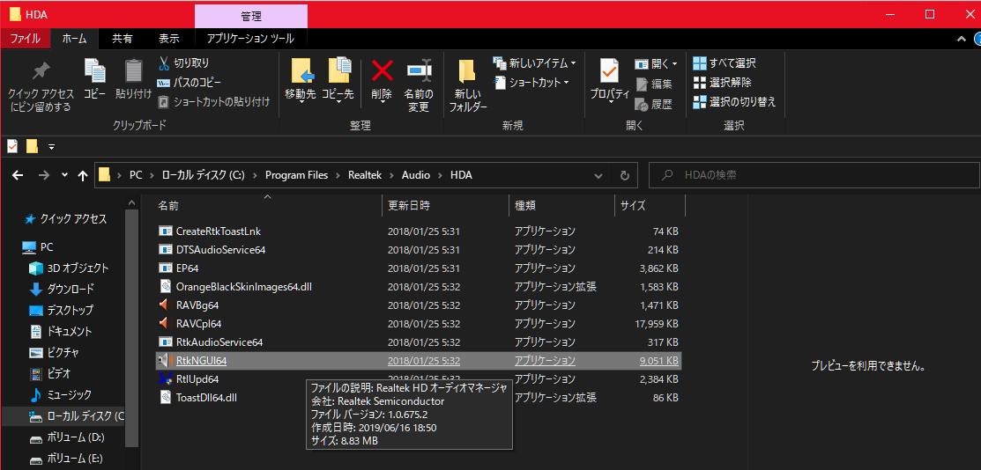Click Edit (編集) in the ribbon
Screen dimensions: 981x470
tap(654, 84)
